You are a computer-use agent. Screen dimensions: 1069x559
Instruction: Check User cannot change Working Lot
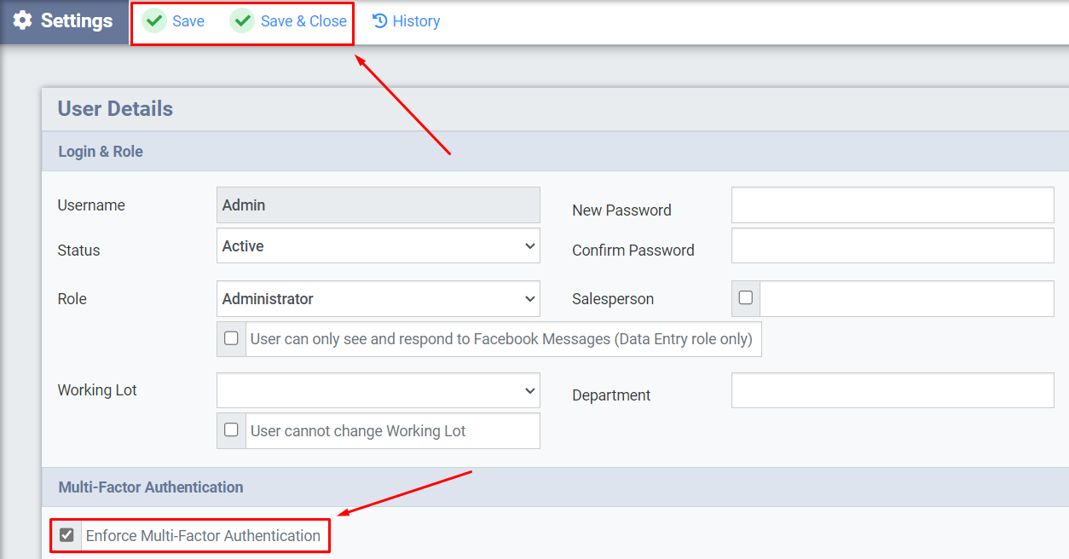coord(231,430)
